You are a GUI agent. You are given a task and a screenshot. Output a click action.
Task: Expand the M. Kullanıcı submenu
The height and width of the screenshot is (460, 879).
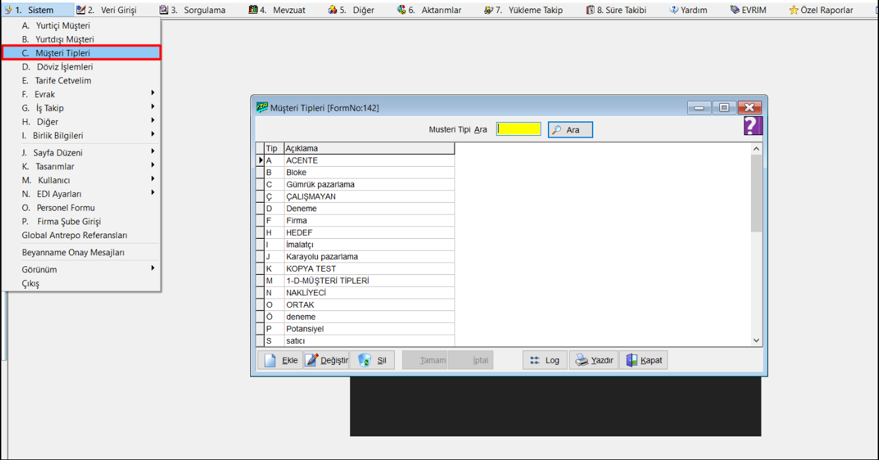(x=81, y=180)
